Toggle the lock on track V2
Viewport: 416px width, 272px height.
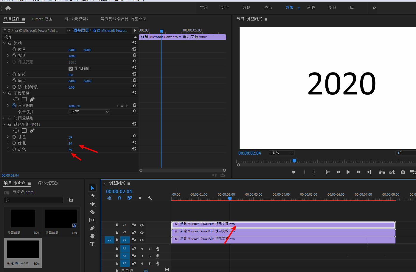(117, 232)
